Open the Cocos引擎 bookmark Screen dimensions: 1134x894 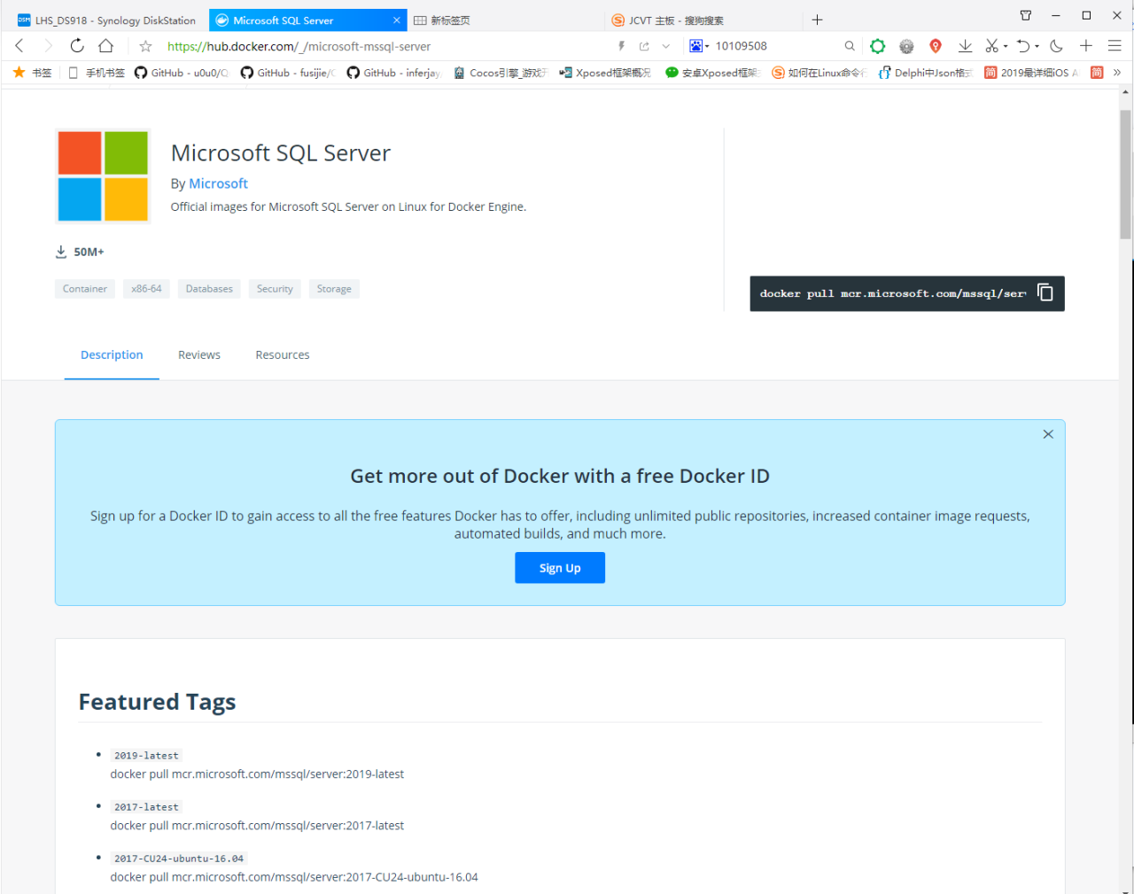[x=501, y=73]
